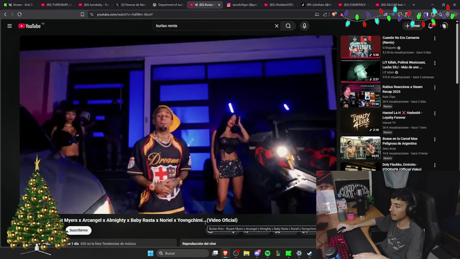Switch to the Parense de Man X tab

[x=131, y=5]
